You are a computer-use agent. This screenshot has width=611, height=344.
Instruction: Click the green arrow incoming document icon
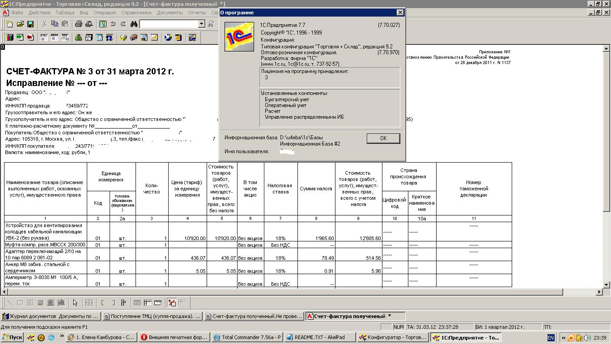(20, 38)
